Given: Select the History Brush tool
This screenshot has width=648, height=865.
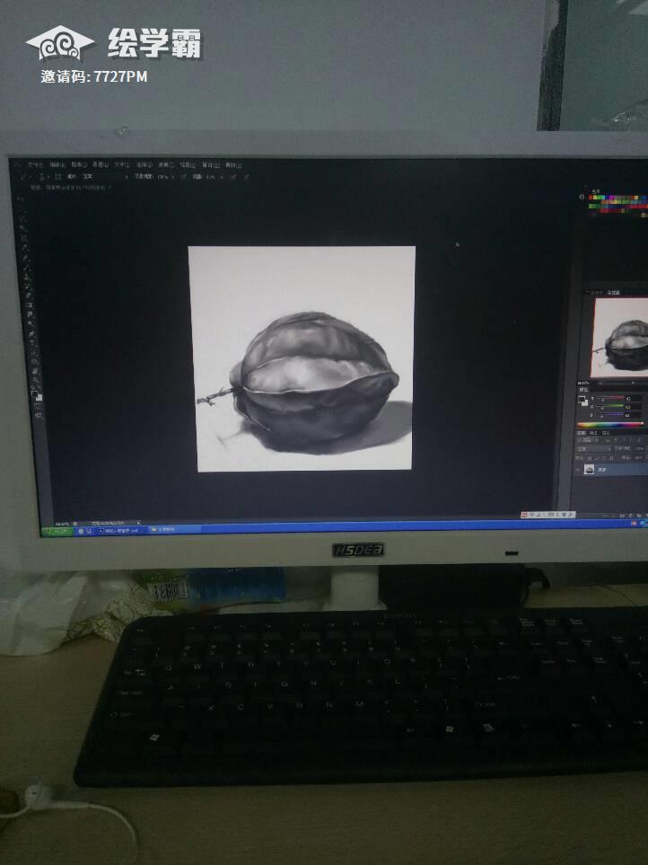Looking at the screenshot, I should pos(27,287).
